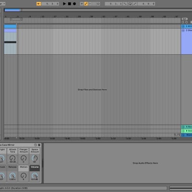Viewport: 192px width, 192px height.
Task: Unfold the first blue track
Action: click(183, 26)
